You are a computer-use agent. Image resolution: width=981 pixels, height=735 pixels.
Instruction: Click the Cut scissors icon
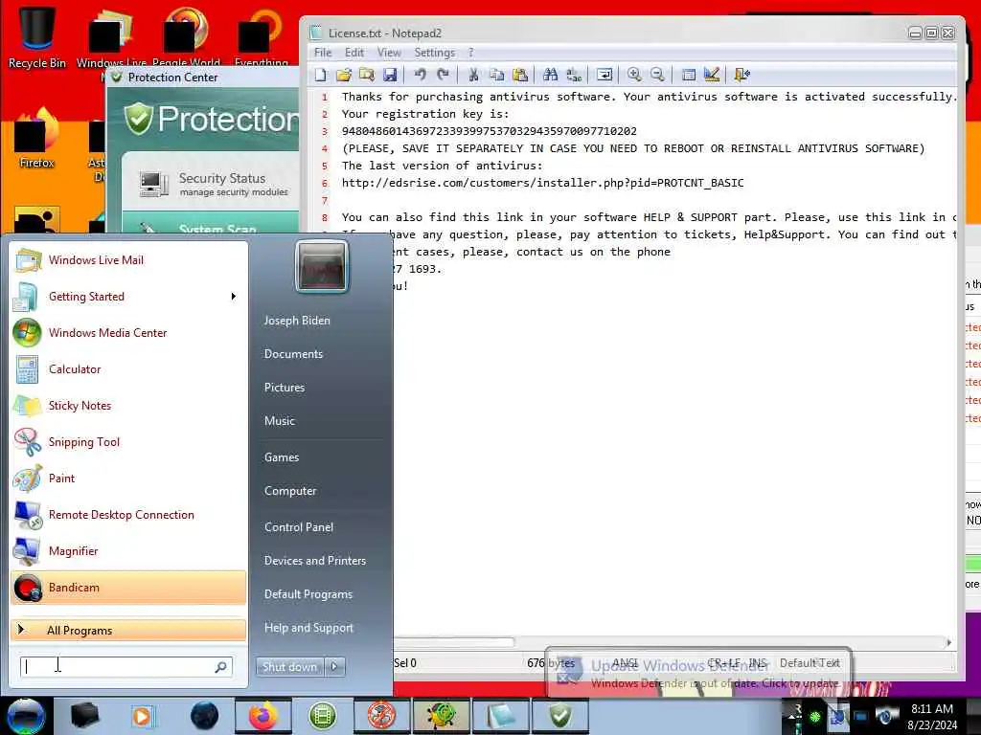[x=473, y=75]
